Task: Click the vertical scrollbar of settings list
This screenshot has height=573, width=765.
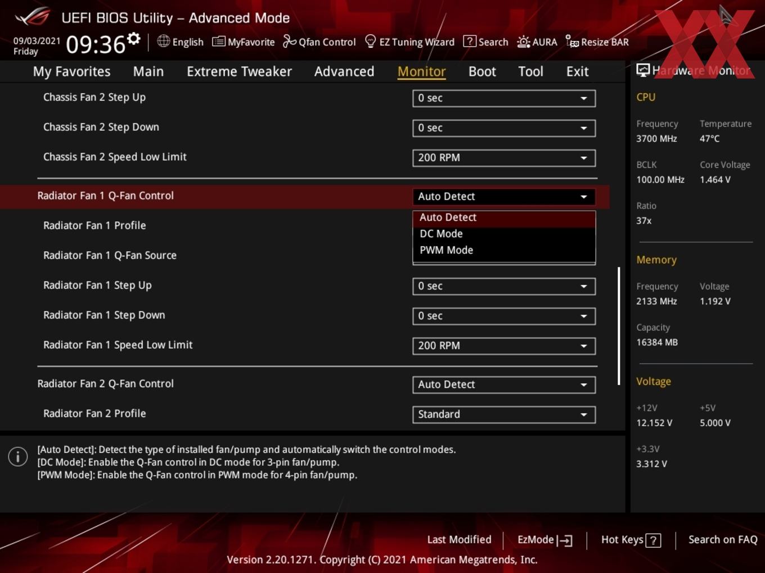Action: pos(619,326)
